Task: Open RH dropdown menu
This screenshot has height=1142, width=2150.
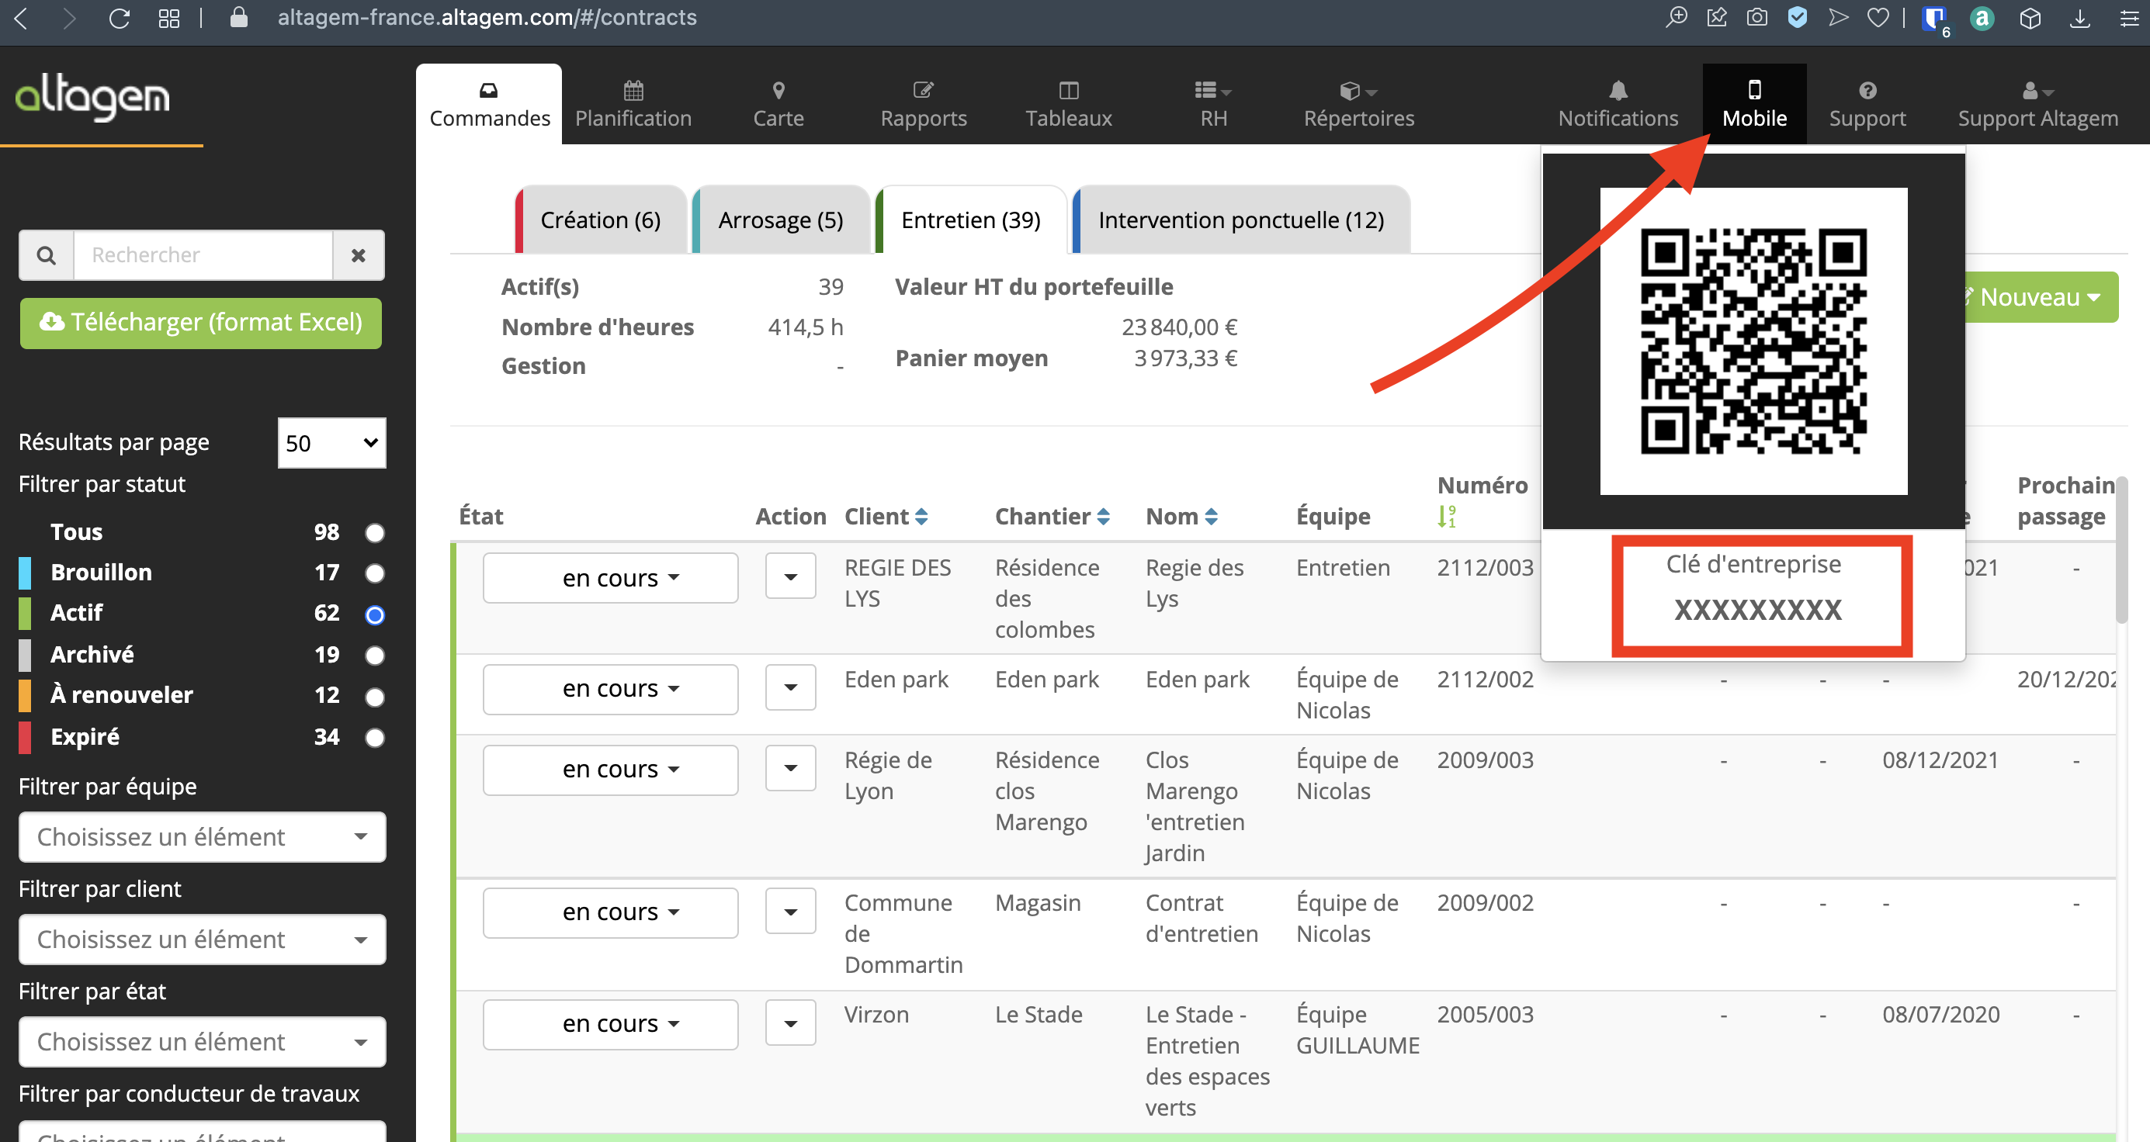Action: tap(1214, 104)
